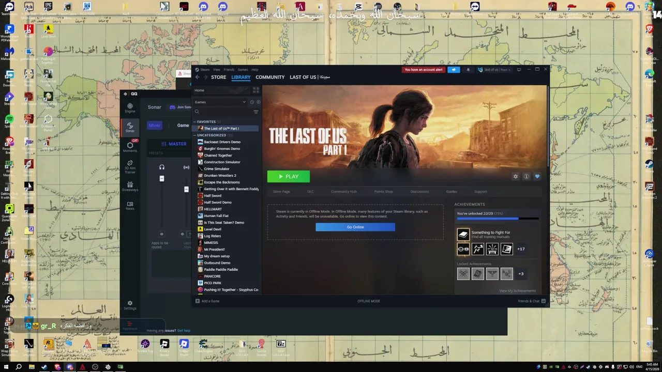Select Chained Together in the game list
Image resolution: width=662 pixels, height=372 pixels.
pyautogui.click(x=218, y=156)
